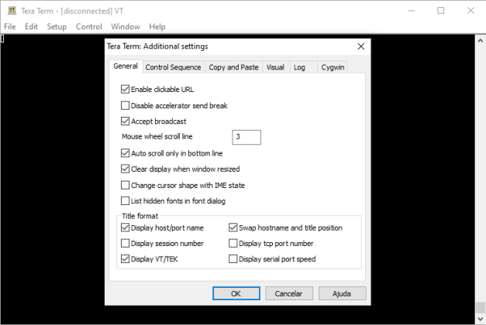This screenshot has width=486, height=325.
Task: Open the File menu
Action: pyautogui.click(x=10, y=26)
